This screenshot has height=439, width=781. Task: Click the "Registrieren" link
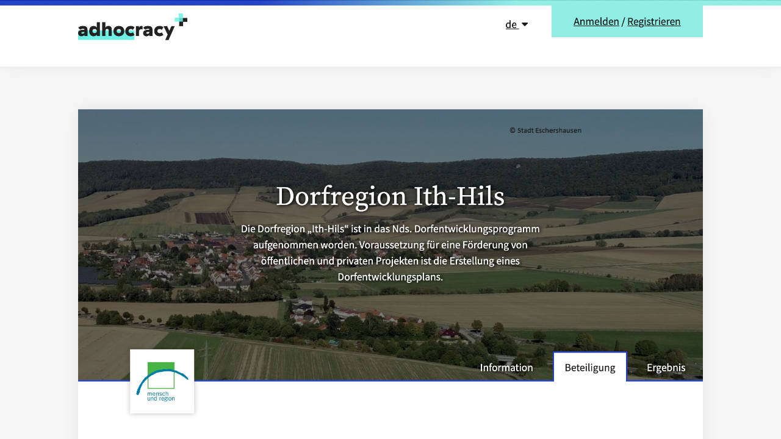point(653,21)
